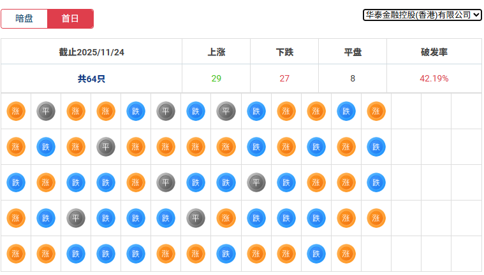The width and height of the screenshot is (484, 275).
Task: Click the first blue 跌 icon in third row
Action: (x=16, y=183)
